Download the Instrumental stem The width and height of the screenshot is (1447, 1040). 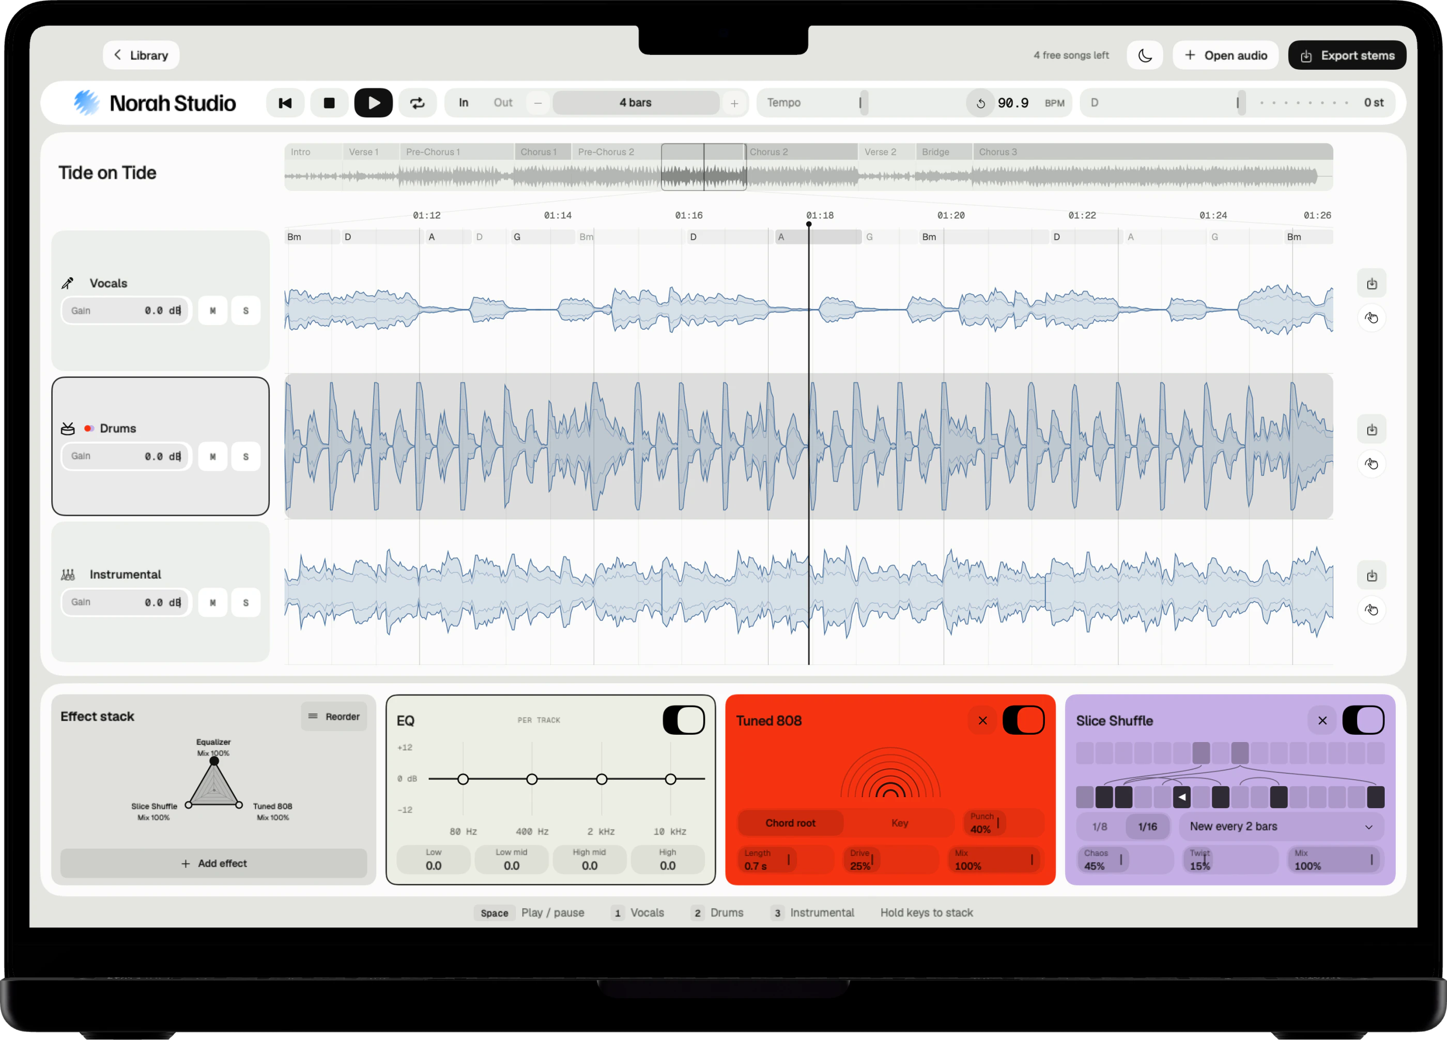tap(1372, 576)
